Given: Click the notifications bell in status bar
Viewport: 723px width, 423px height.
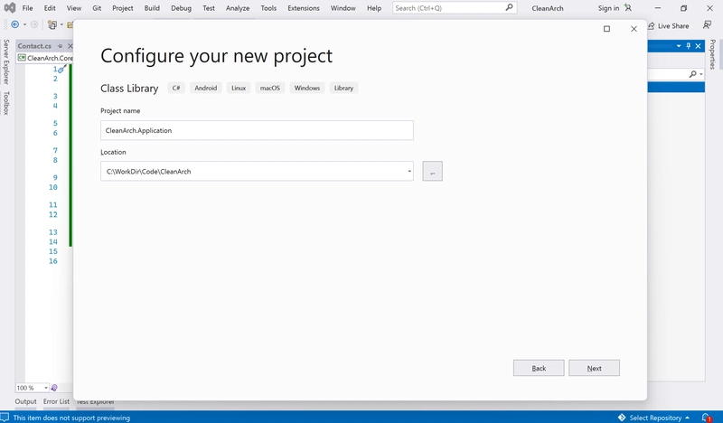Looking at the screenshot, I should click(x=710, y=418).
